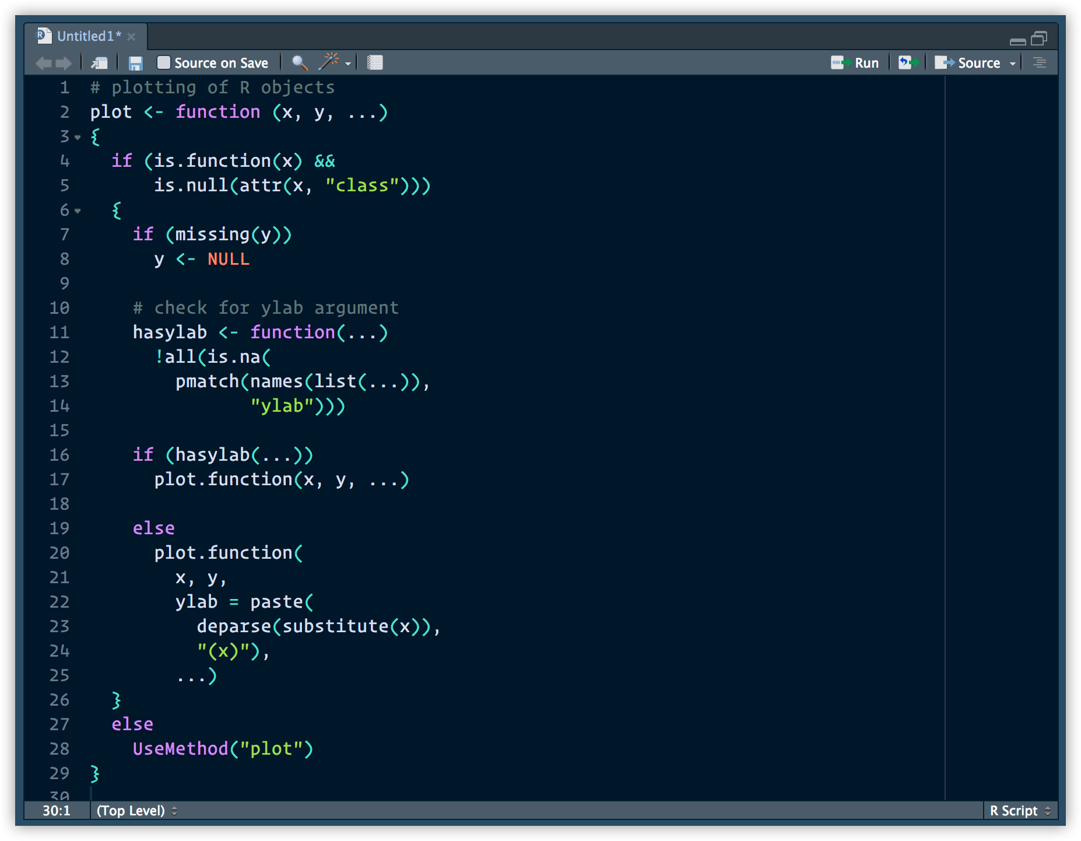Click line number 28 in gutter
Screen dimensions: 1081x841
tap(59, 749)
